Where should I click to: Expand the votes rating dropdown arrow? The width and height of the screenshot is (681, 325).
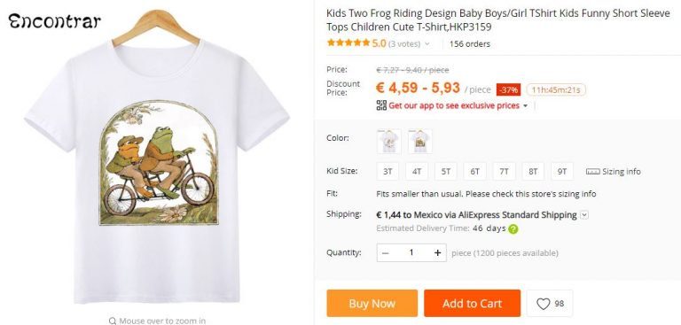[x=427, y=43]
